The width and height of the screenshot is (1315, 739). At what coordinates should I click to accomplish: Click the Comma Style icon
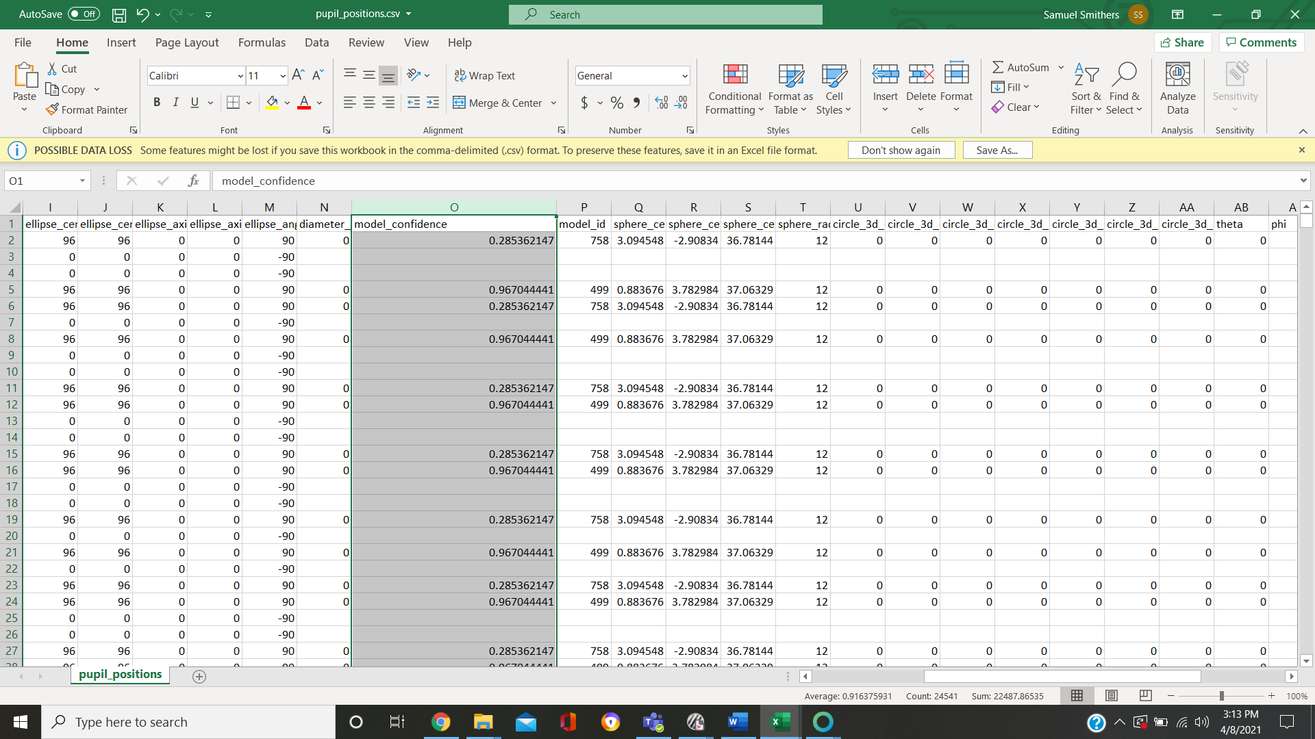tap(637, 103)
